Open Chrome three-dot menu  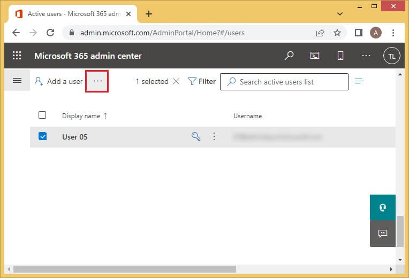point(393,33)
